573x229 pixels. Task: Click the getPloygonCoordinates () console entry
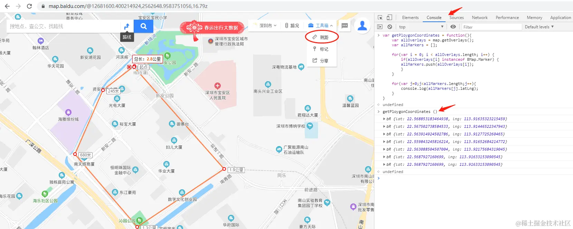(410, 112)
